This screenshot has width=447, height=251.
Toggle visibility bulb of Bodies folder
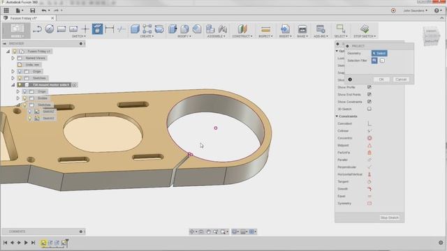coord(25,98)
